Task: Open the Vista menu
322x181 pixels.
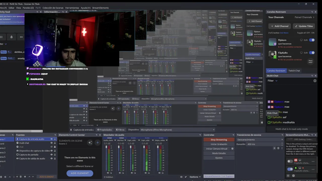Action: coord(19,8)
